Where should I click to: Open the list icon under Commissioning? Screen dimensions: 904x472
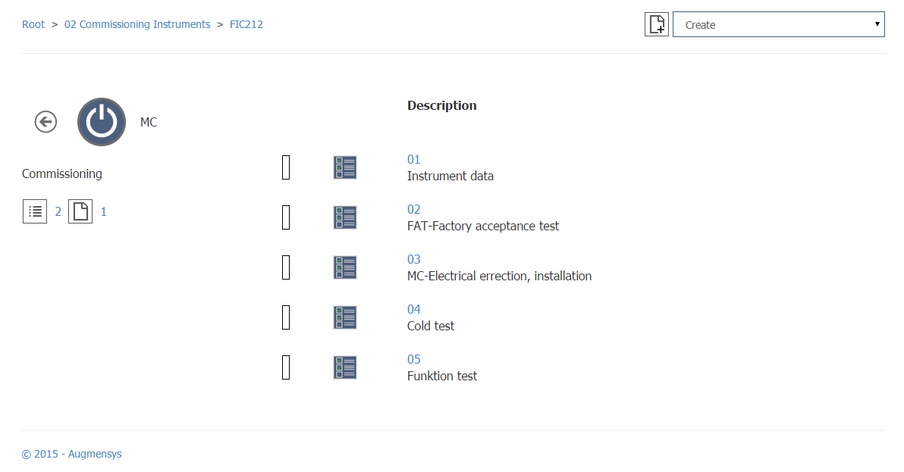[35, 211]
